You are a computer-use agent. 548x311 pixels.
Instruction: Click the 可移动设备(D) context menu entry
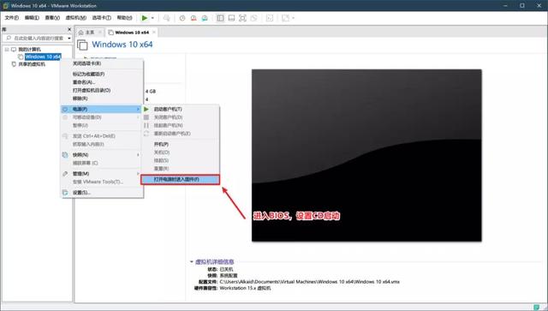point(102,117)
